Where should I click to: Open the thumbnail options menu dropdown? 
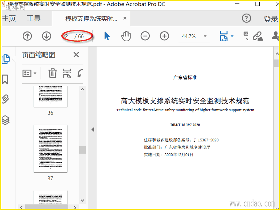click(x=29, y=73)
